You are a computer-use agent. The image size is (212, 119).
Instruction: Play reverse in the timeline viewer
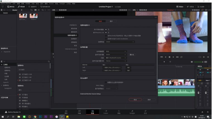[165, 57]
